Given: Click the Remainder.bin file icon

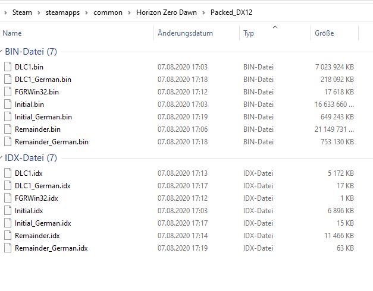Looking at the screenshot, I should click(x=8, y=129).
